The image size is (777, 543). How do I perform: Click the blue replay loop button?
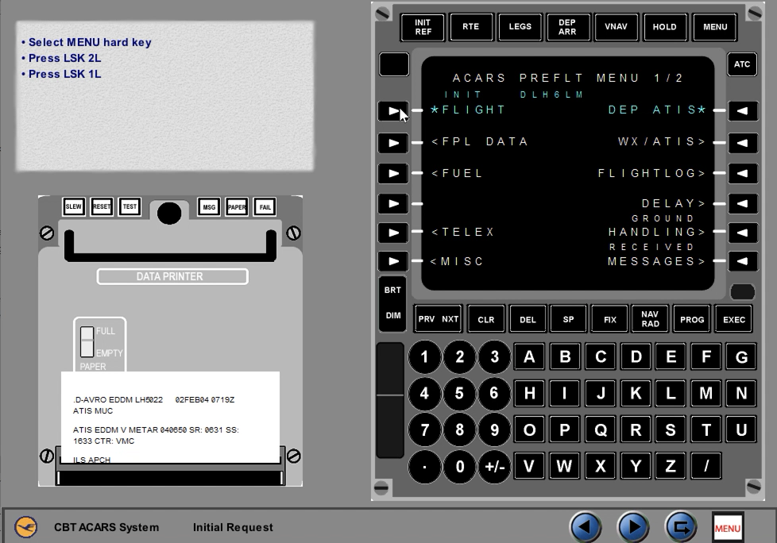click(x=680, y=527)
